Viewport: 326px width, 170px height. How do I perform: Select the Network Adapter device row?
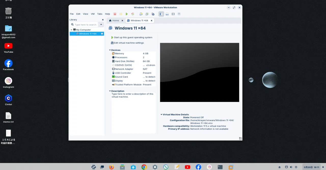point(133,69)
